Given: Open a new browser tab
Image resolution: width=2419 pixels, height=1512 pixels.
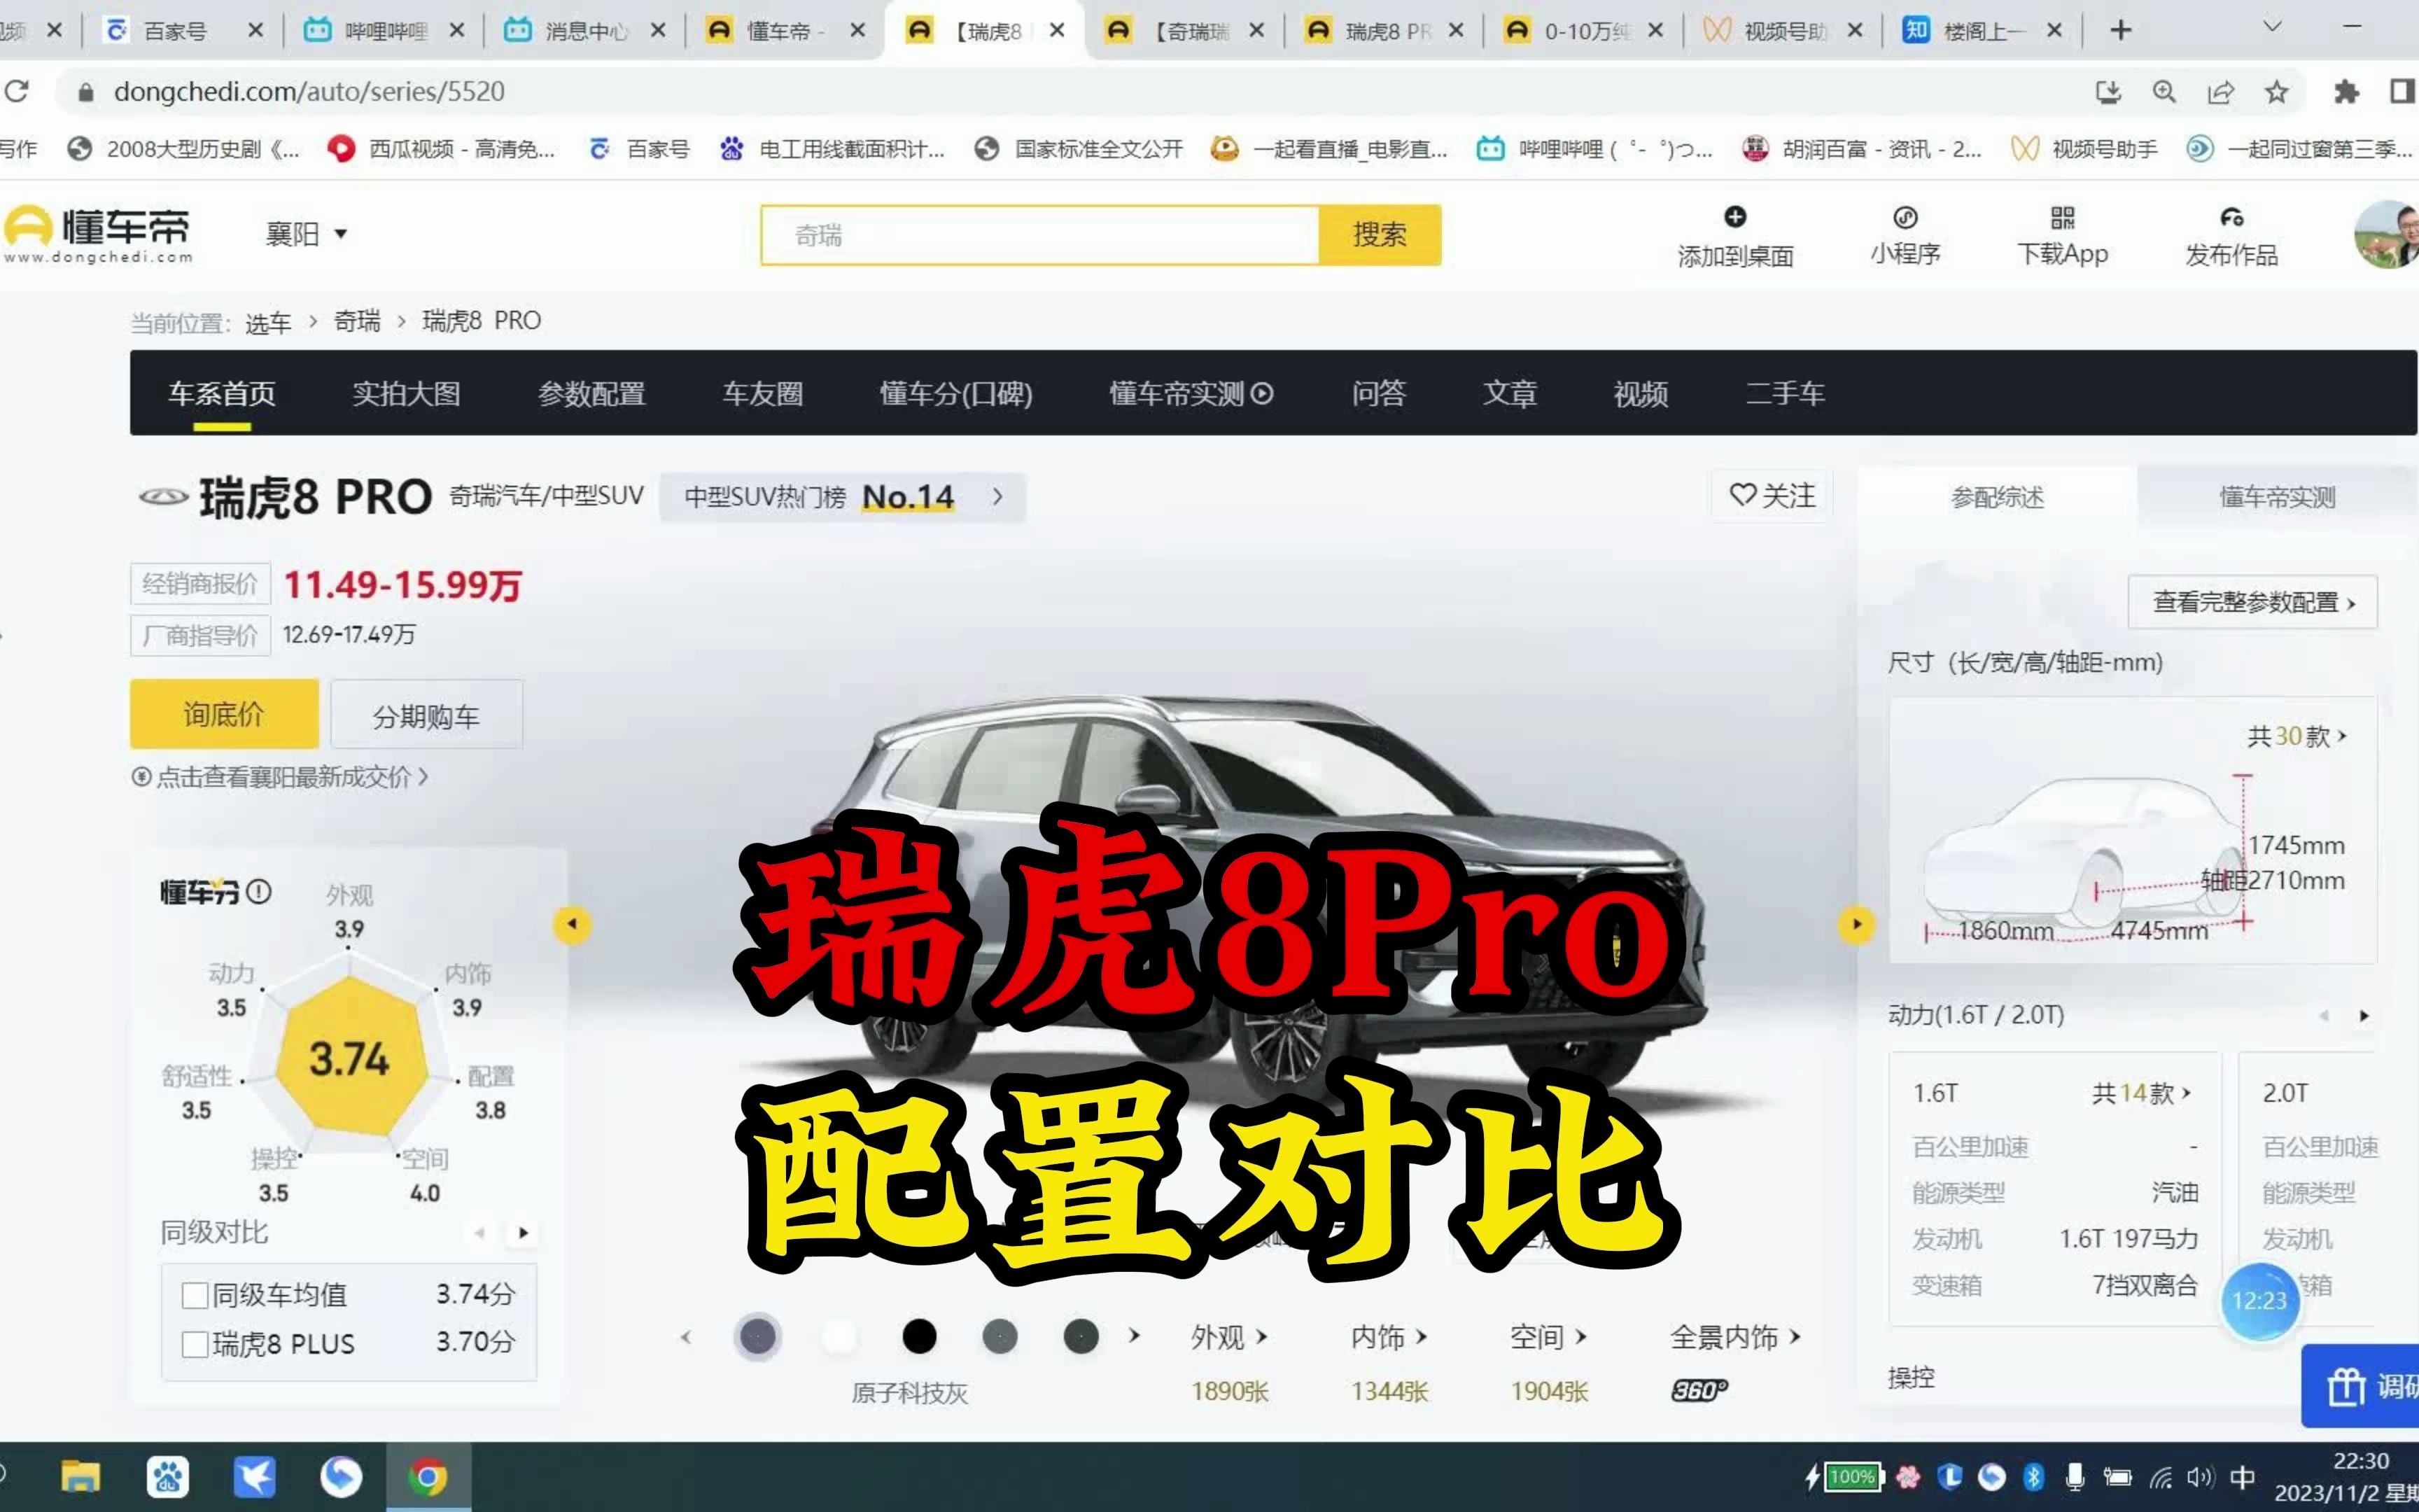Looking at the screenshot, I should [2120, 30].
